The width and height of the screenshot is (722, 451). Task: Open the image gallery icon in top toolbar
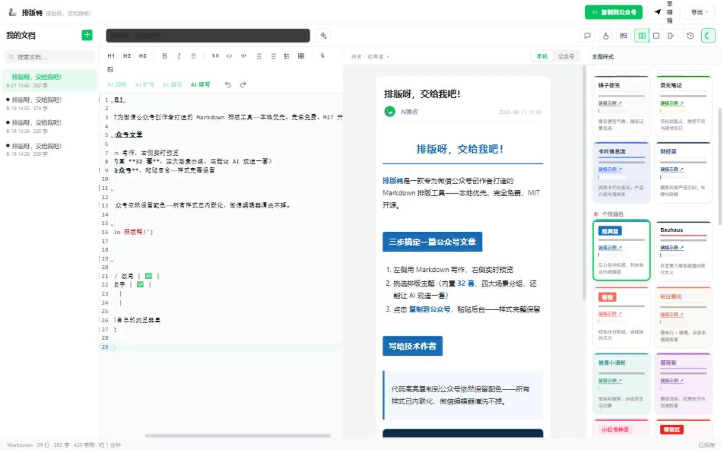click(624, 36)
